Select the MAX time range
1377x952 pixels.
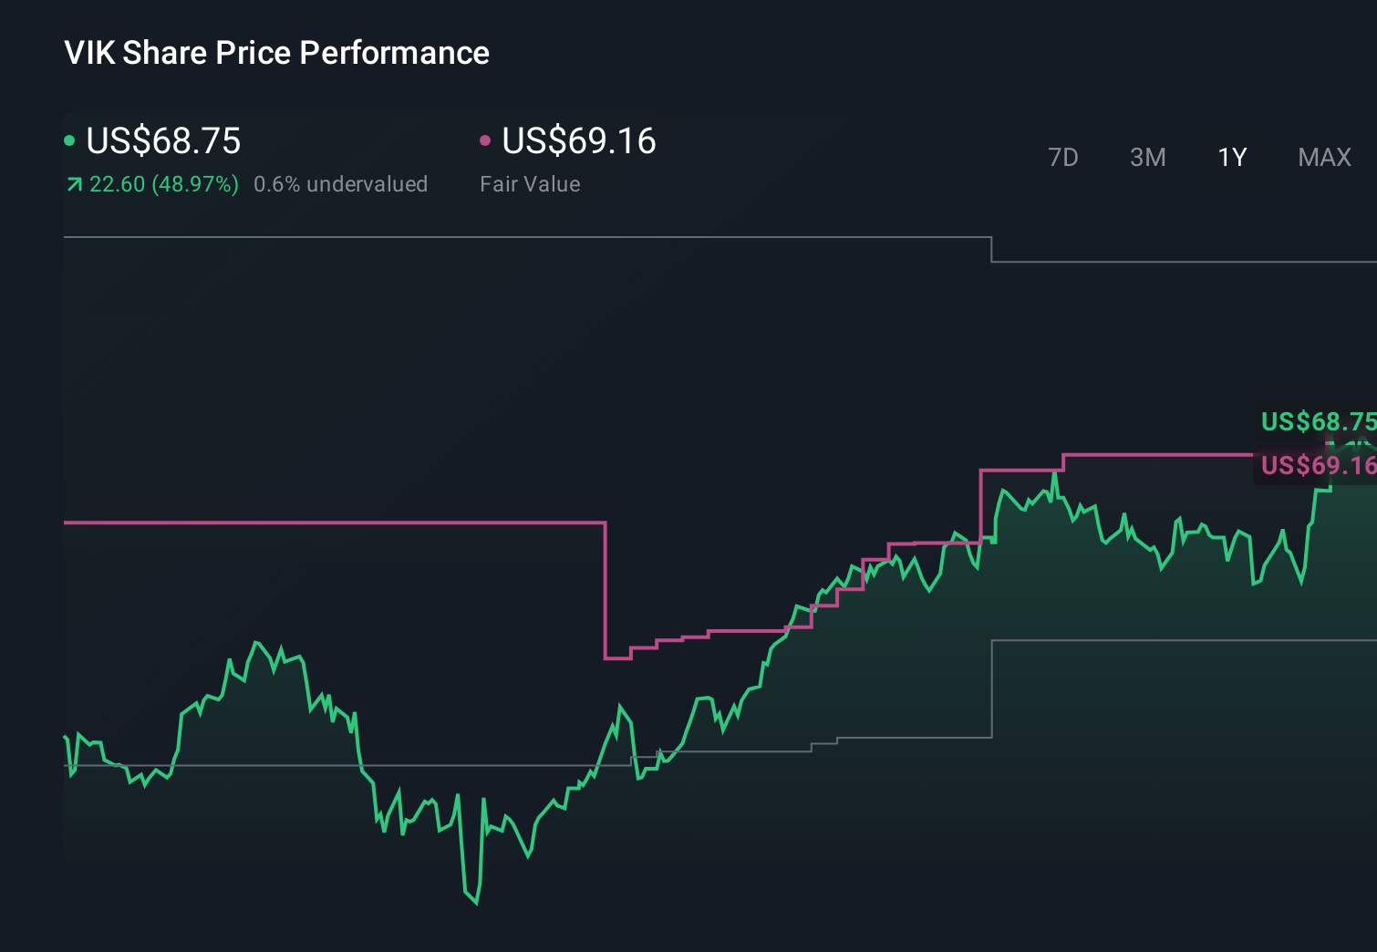[x=1323, y=157]
